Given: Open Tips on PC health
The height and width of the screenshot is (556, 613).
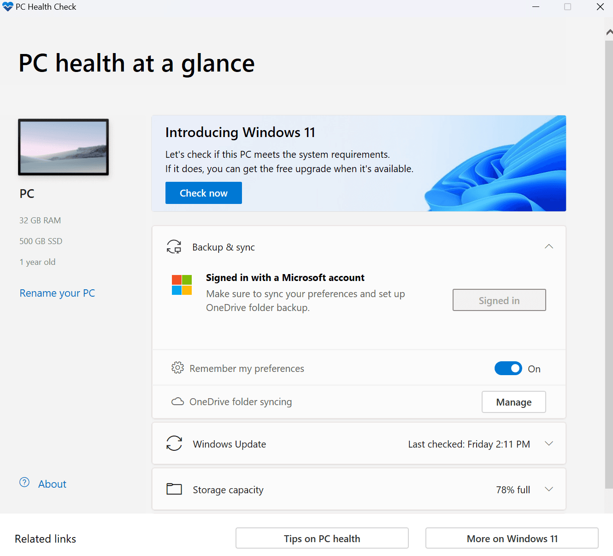Looking at the screenshot, I should (x=322, y=538).
